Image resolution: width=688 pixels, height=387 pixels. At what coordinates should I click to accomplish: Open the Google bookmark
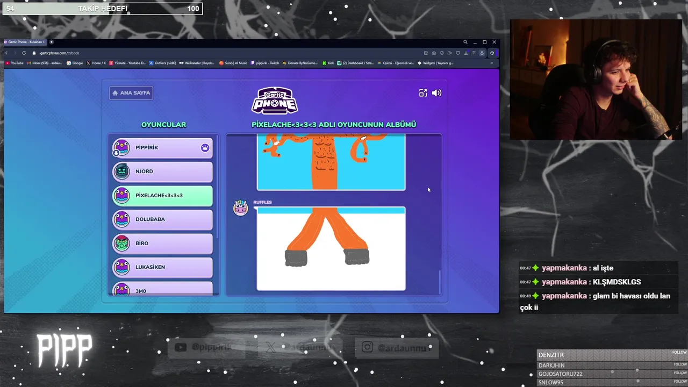coord(75,63)
